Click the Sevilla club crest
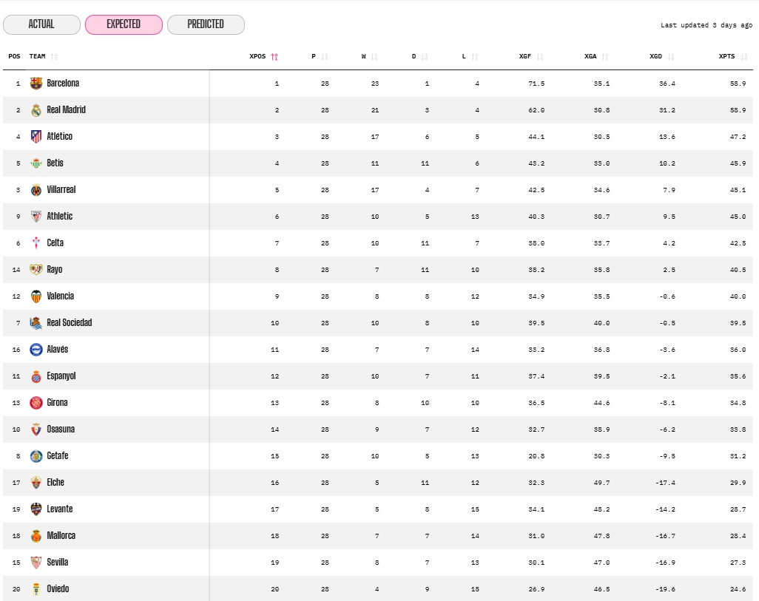Image resolution: width=759 pixels, height=601 pixels. [35, 562]
